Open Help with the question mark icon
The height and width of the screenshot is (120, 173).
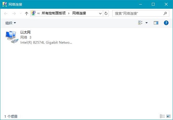pos(166,23)
